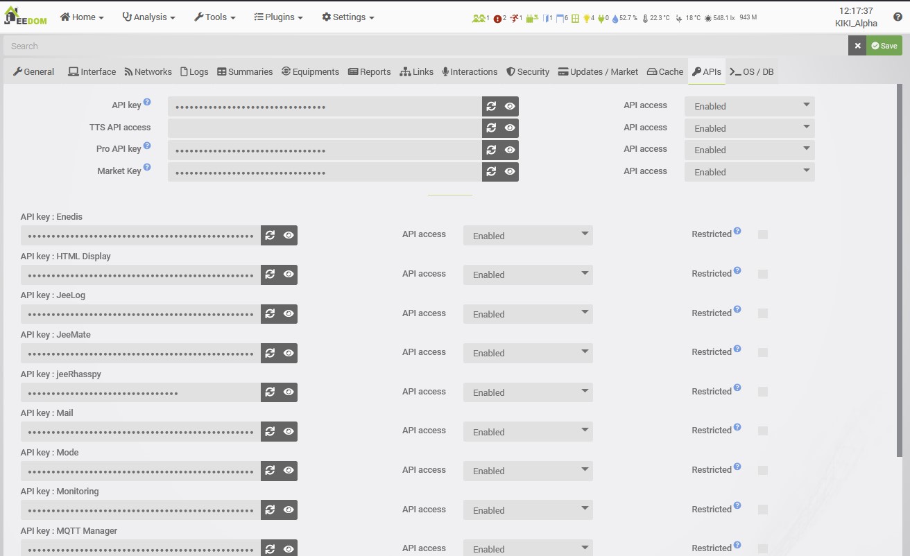
Task: Open the jeeRhasspy API access dropdown
Action: click(x=528, y=392)
